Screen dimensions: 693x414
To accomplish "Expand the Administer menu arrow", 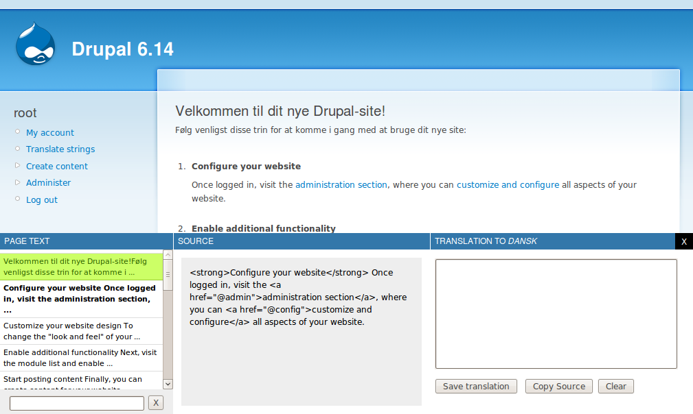I will tap(18, 182).
